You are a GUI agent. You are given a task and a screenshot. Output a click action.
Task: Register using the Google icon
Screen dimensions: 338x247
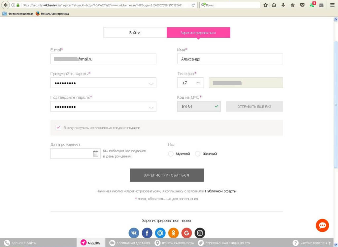point(186,233)
